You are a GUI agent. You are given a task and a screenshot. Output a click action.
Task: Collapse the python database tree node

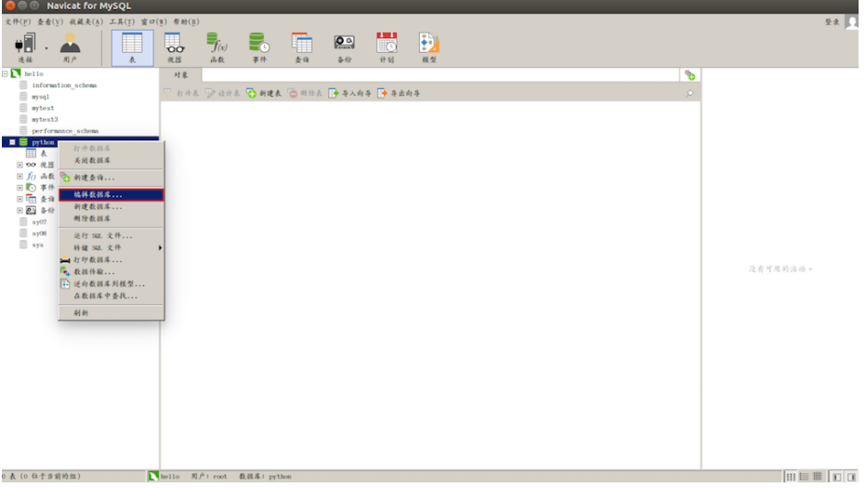pyautogui.click(x=12, y=142)
